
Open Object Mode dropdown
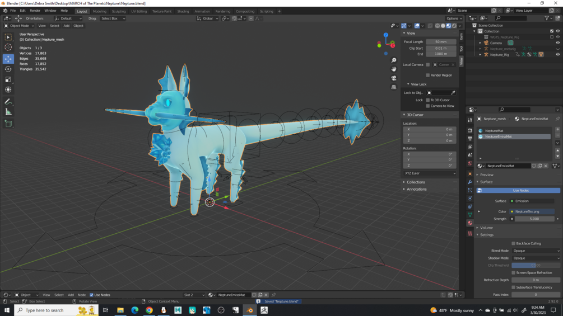pyautogui.click(x=19, y=26)
